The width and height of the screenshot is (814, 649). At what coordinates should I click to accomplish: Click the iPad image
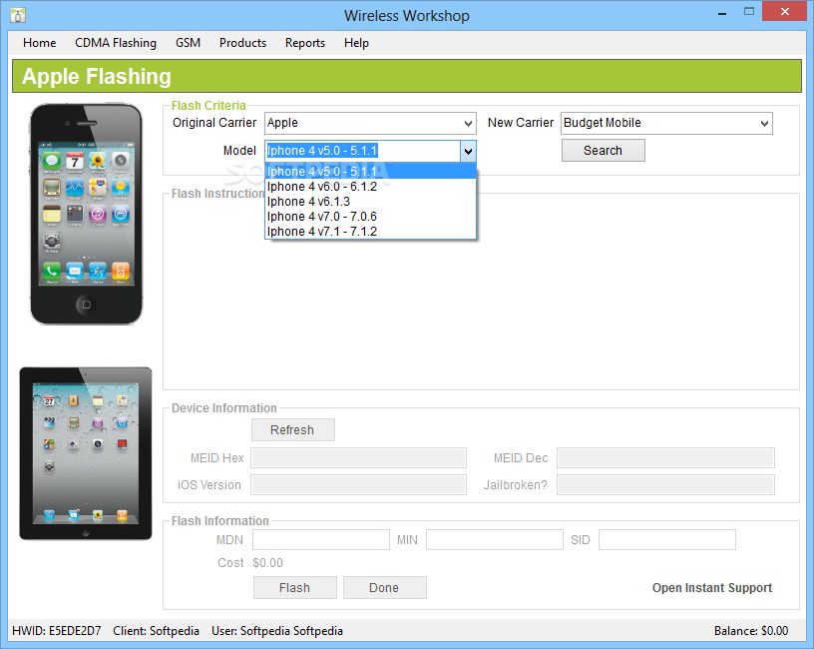tap(86, 453)
